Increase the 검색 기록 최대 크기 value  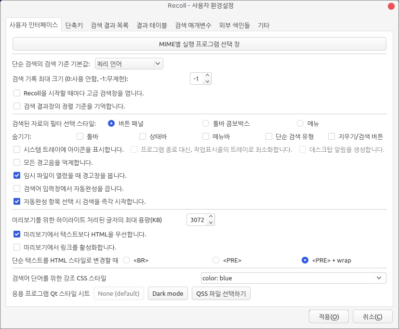coord(208,76)
